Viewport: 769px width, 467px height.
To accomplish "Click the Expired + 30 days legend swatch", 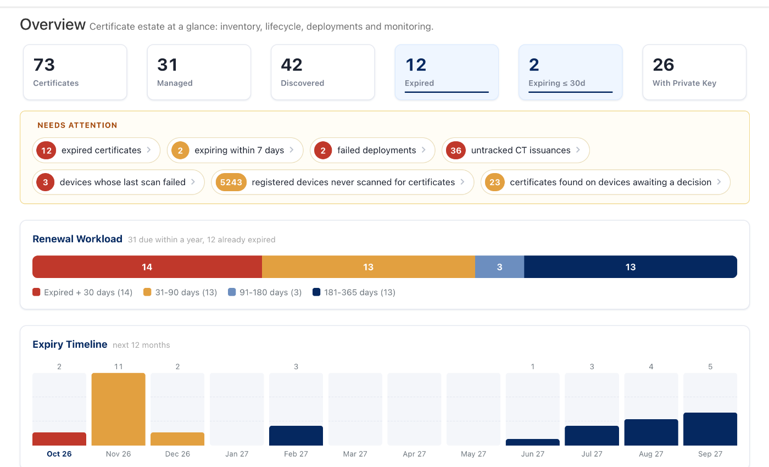I will point(36,292).
